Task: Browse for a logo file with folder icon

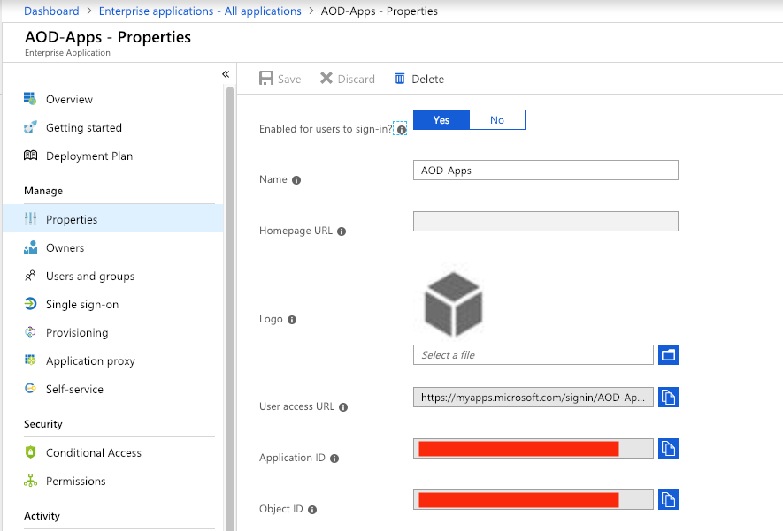Action: tap(668, 355)
